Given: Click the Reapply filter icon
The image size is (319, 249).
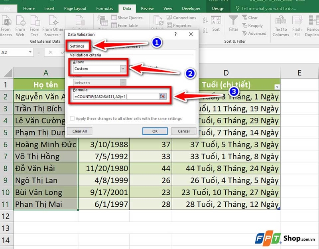Looking at the screenshot, I should click(x=254, y=26).
